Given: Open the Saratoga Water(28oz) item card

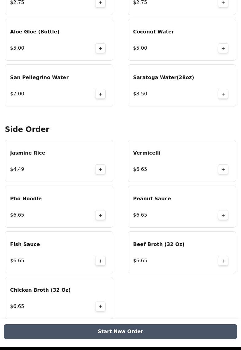Looking at the screenshot, I should click(x=182, y=85).
